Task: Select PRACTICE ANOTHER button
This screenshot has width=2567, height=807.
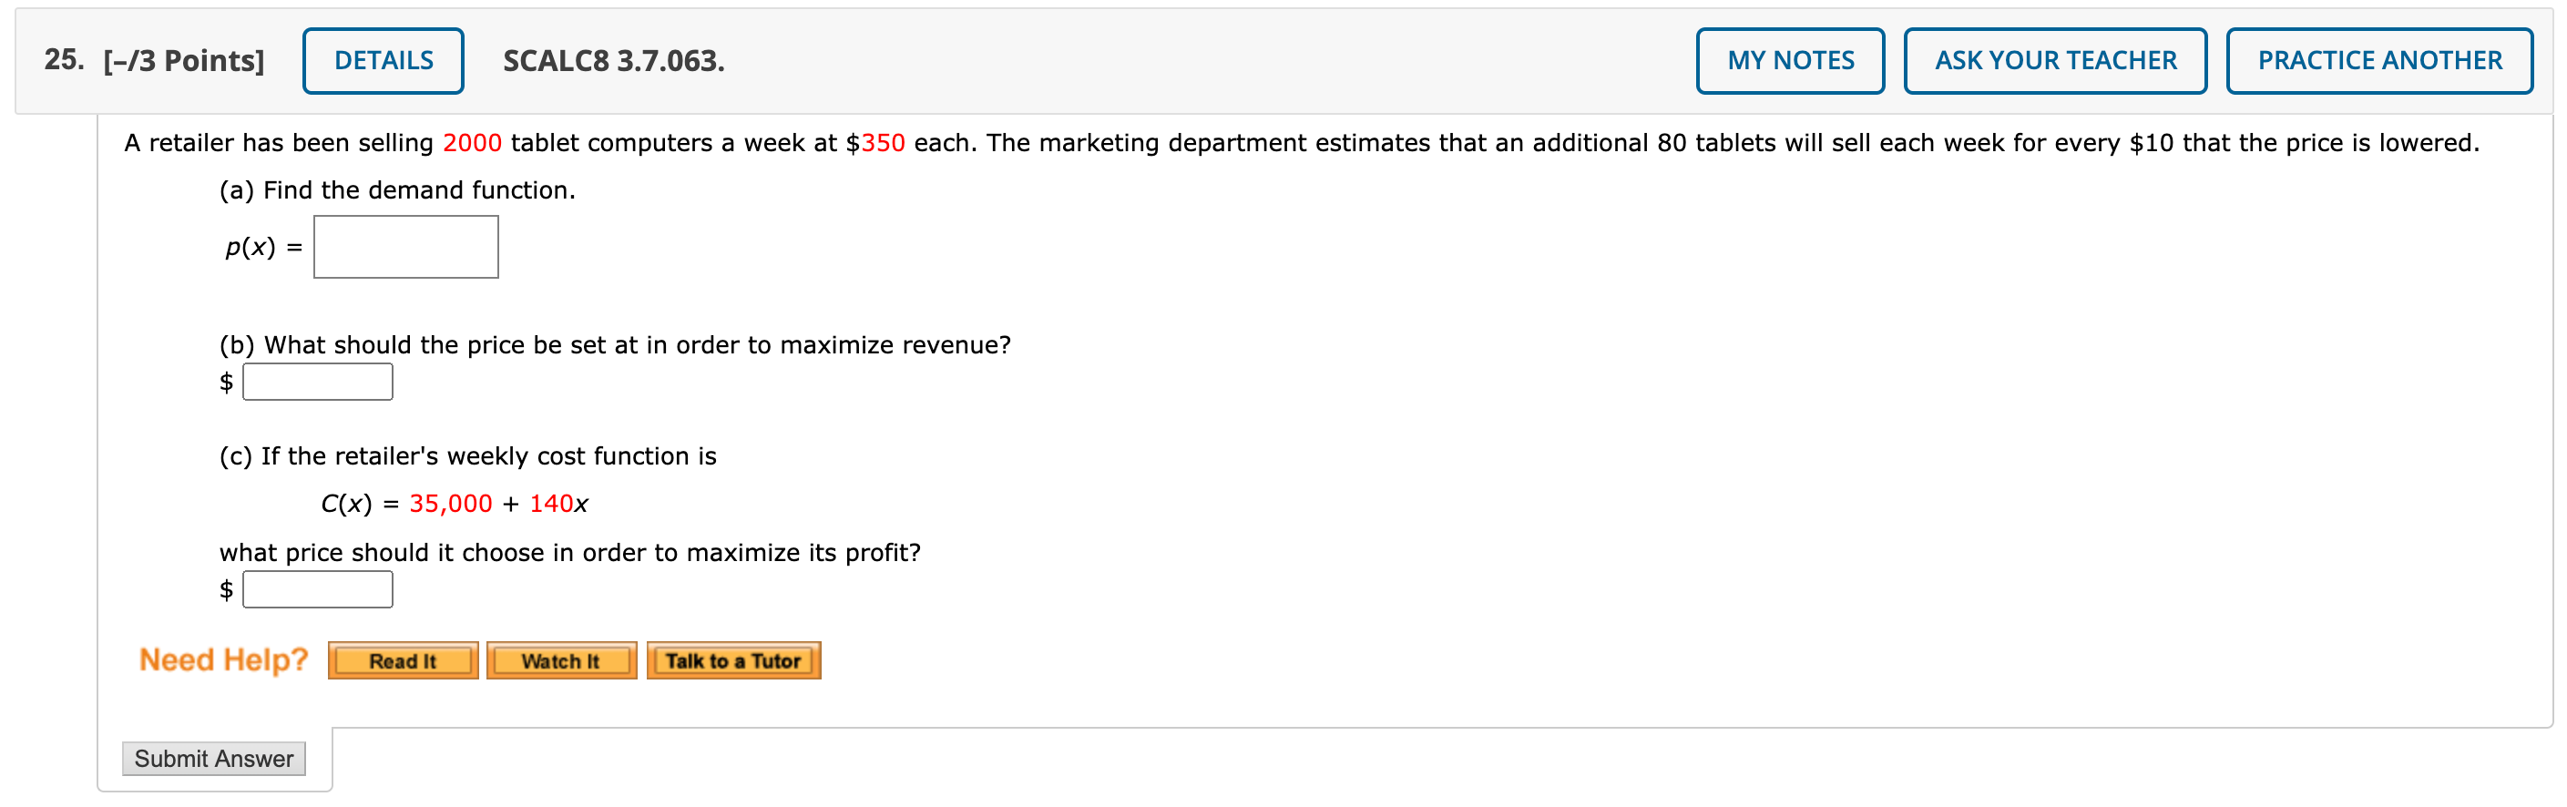Action: pyautogui.click(x=2378, y=61)
